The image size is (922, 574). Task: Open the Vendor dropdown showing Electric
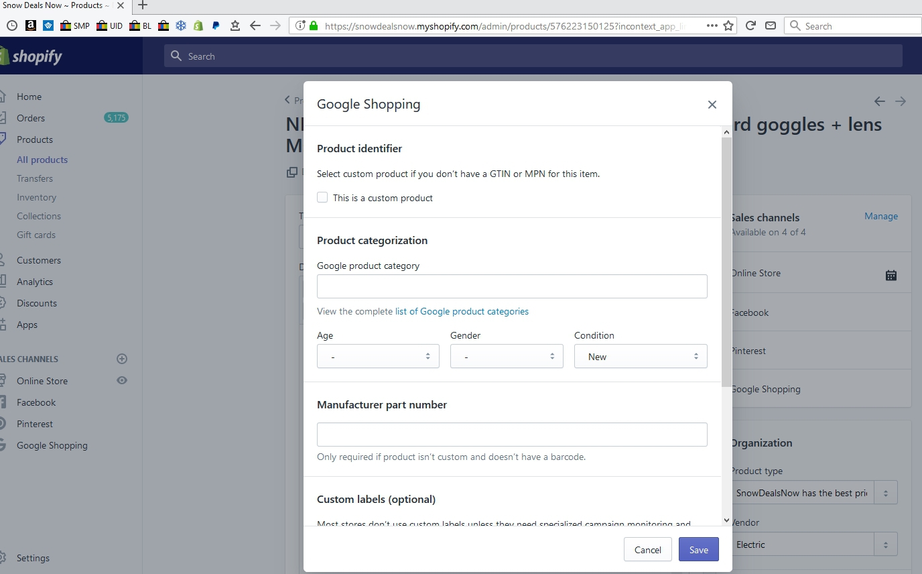(813, 544)
